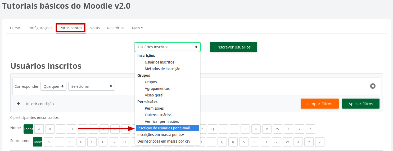Filter Nome by letter V
The image size is (393, 151).
tap(267, 129)
